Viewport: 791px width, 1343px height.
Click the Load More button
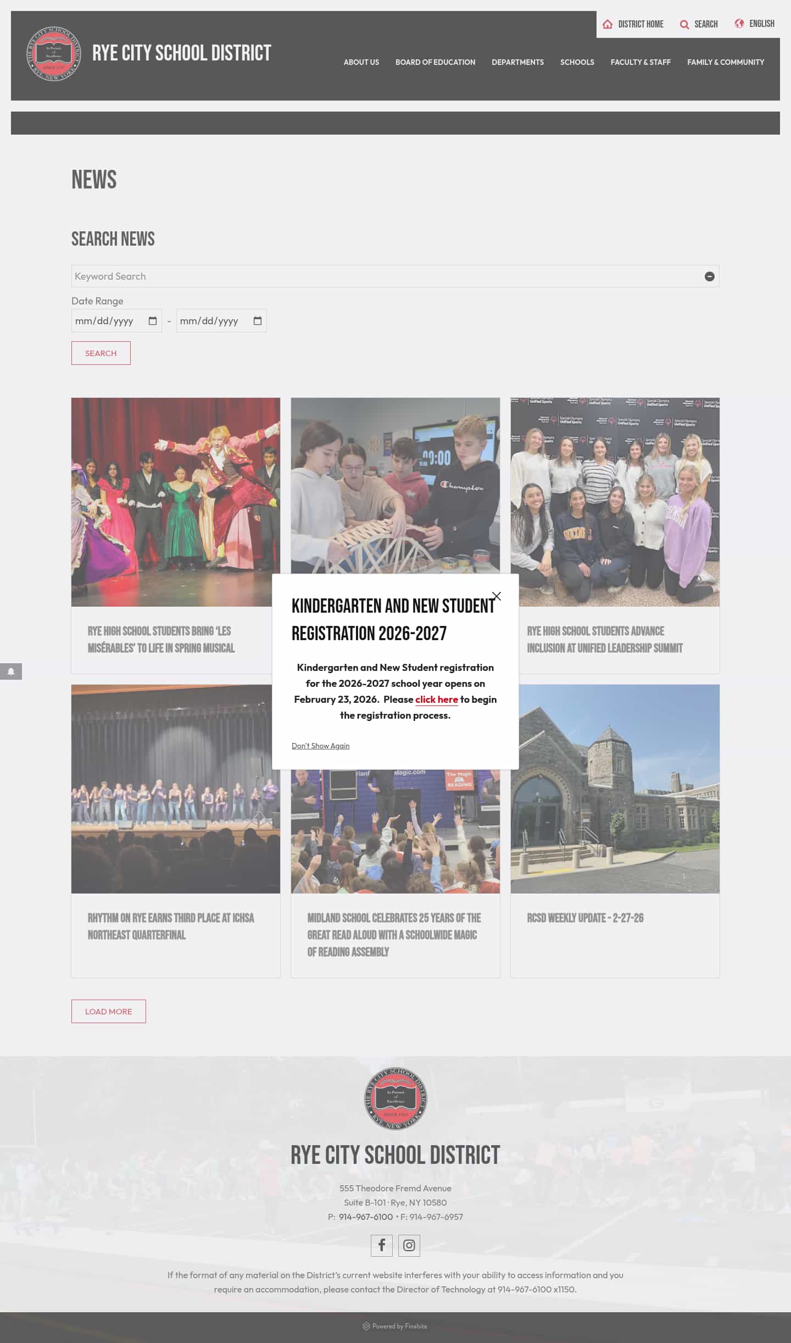(x=109, y=1012)
